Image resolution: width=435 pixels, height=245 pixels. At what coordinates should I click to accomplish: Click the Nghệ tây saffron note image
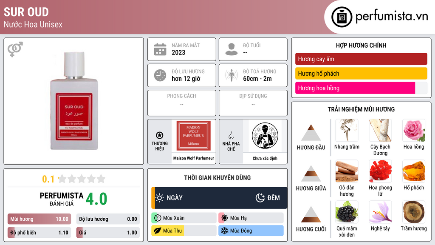[x=380, y=212]
